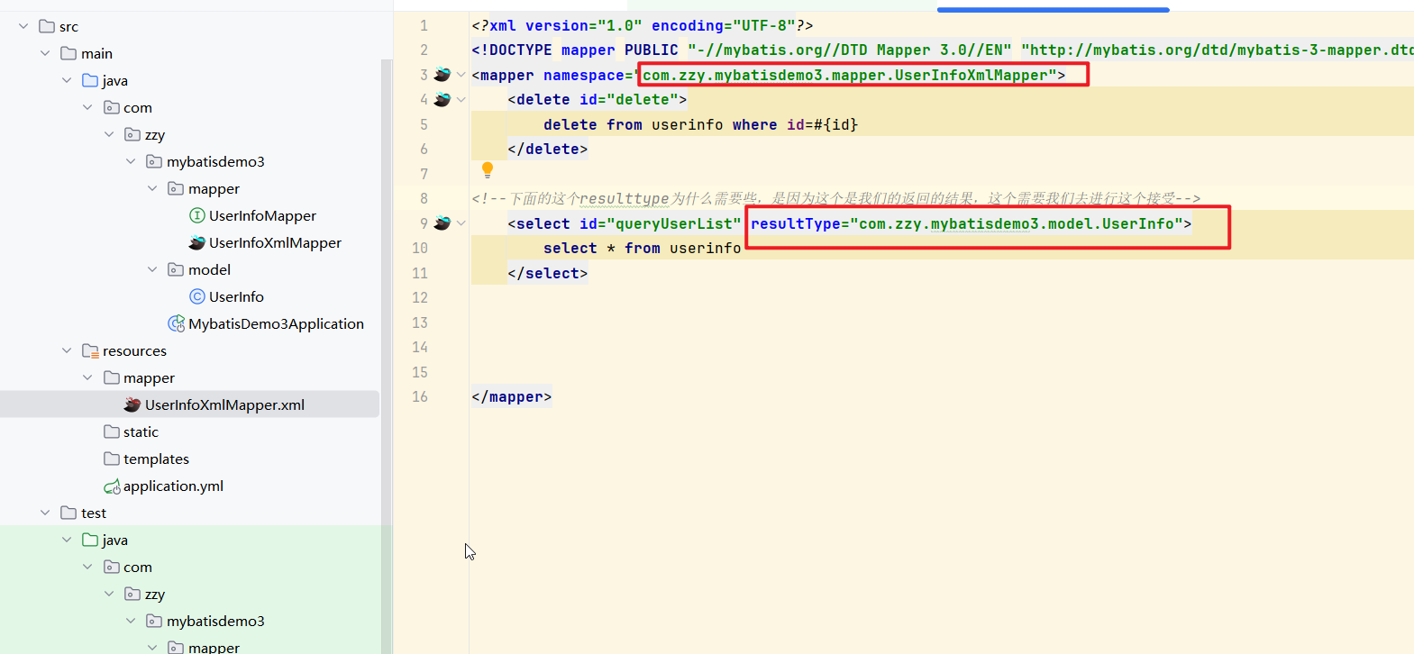Click the MybatisDemo3Application Spring Boot icon
The image size is (1414, 654).
coord(177,323)
